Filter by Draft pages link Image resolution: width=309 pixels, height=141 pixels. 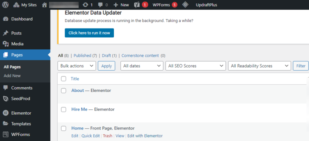[x=107, y=56]
